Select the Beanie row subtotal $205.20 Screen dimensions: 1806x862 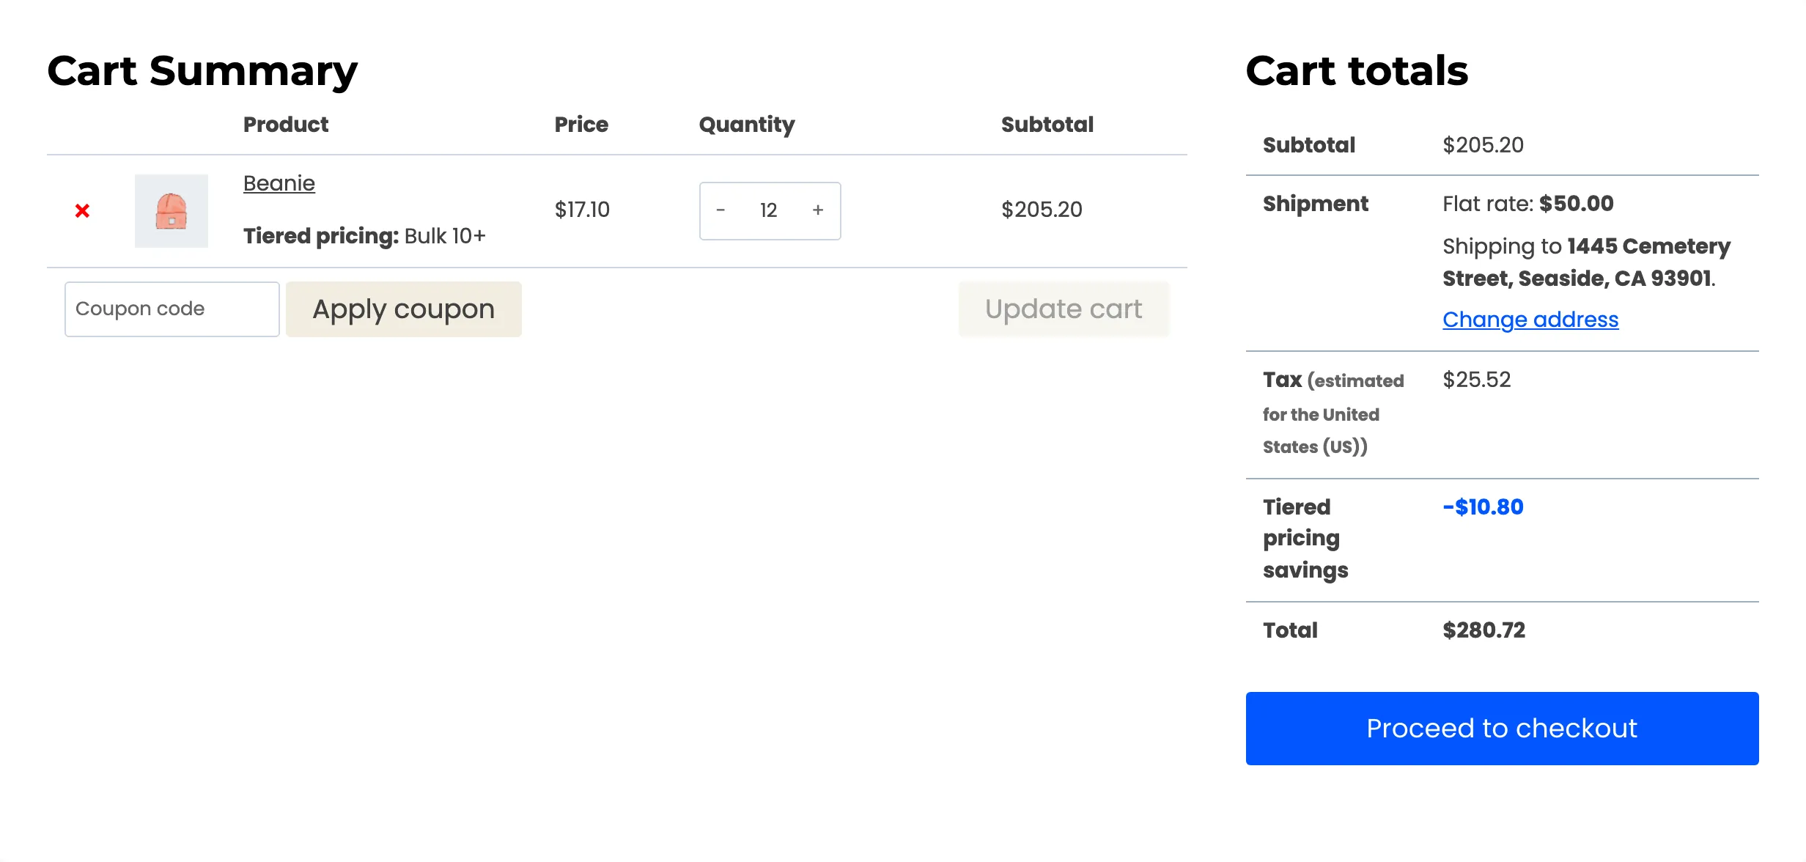[1042, 210]
